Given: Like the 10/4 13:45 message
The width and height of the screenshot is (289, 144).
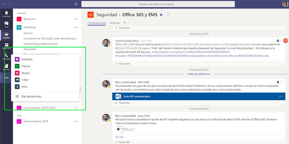Looking at the screenshot, I should [278, 41].
